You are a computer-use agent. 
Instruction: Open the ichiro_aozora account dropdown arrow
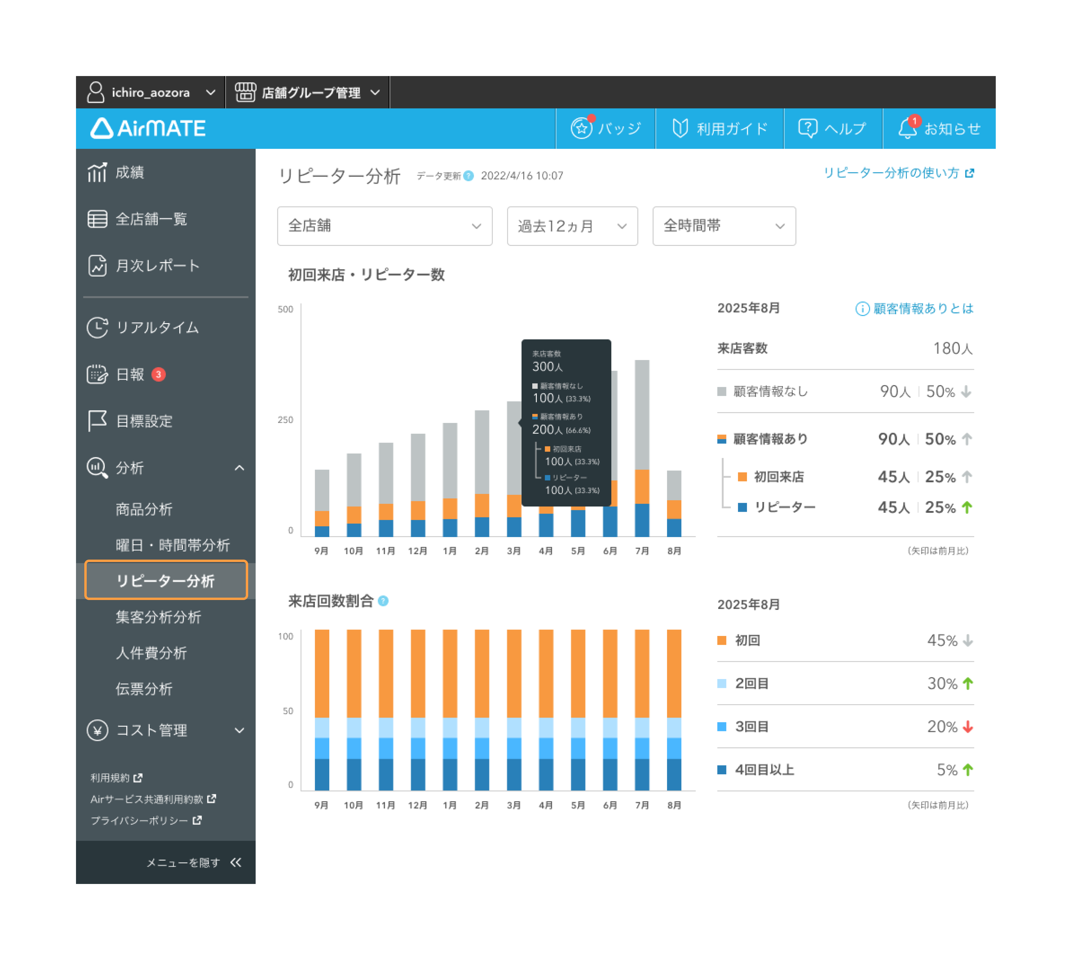210,93
